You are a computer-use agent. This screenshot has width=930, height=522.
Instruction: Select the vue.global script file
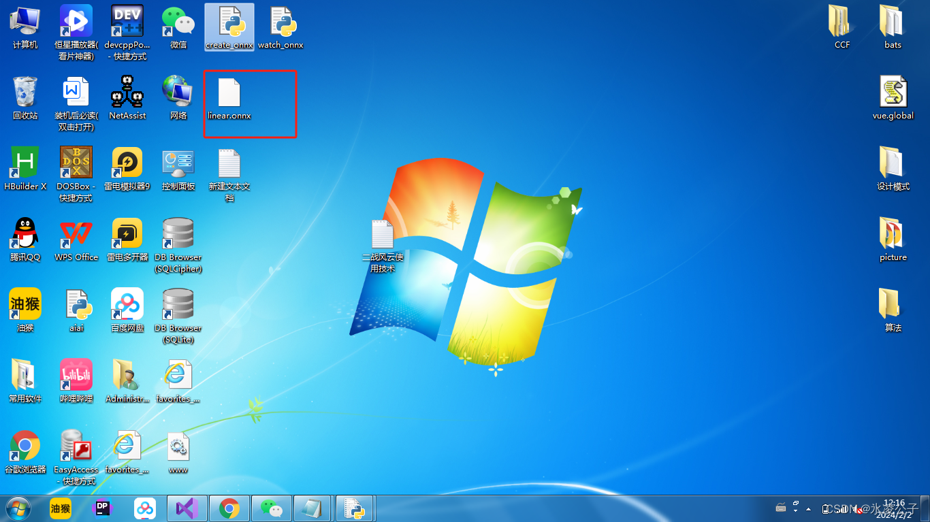click(893, 99)
